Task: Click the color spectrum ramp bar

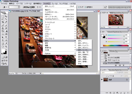Action: pos(116,45)
